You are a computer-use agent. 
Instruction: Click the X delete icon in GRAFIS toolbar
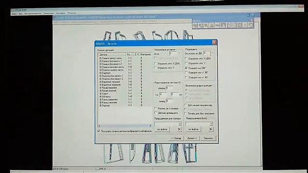point(245,25)
